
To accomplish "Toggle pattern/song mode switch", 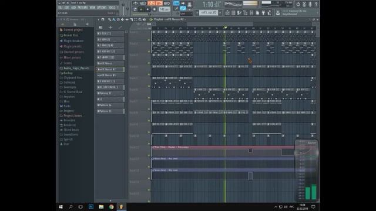I will (x=135, y=9).
